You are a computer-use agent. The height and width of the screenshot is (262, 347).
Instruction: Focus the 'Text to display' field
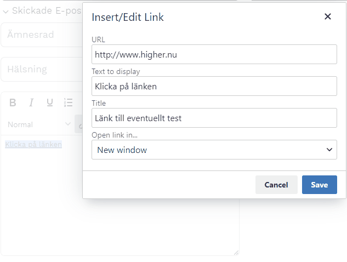pos(214,86)
